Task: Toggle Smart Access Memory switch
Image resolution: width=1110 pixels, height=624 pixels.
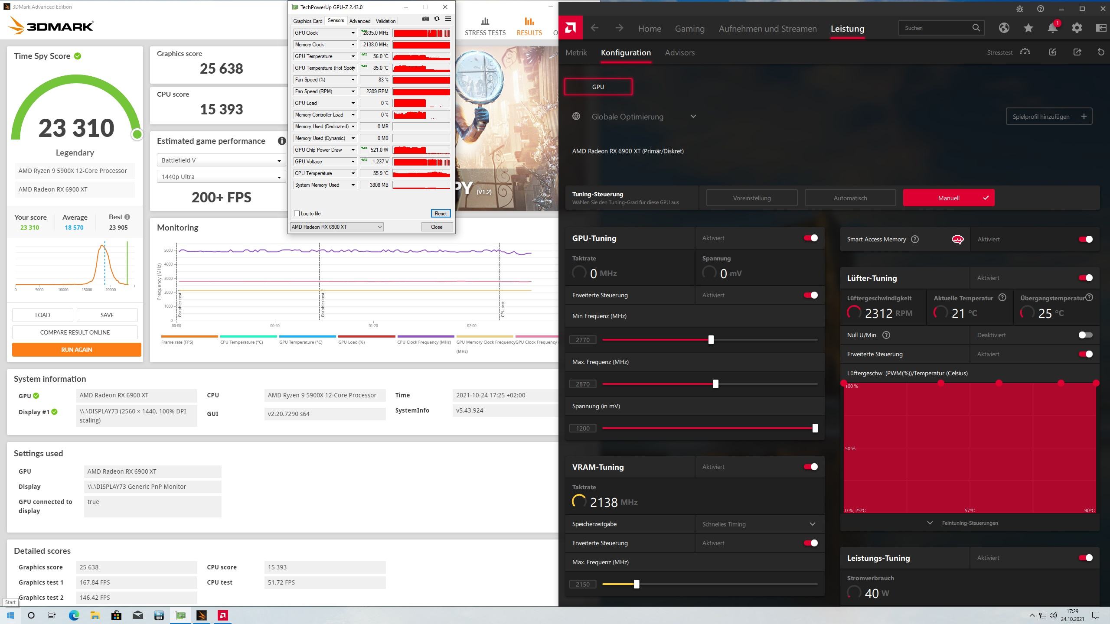Action: 1086,239
